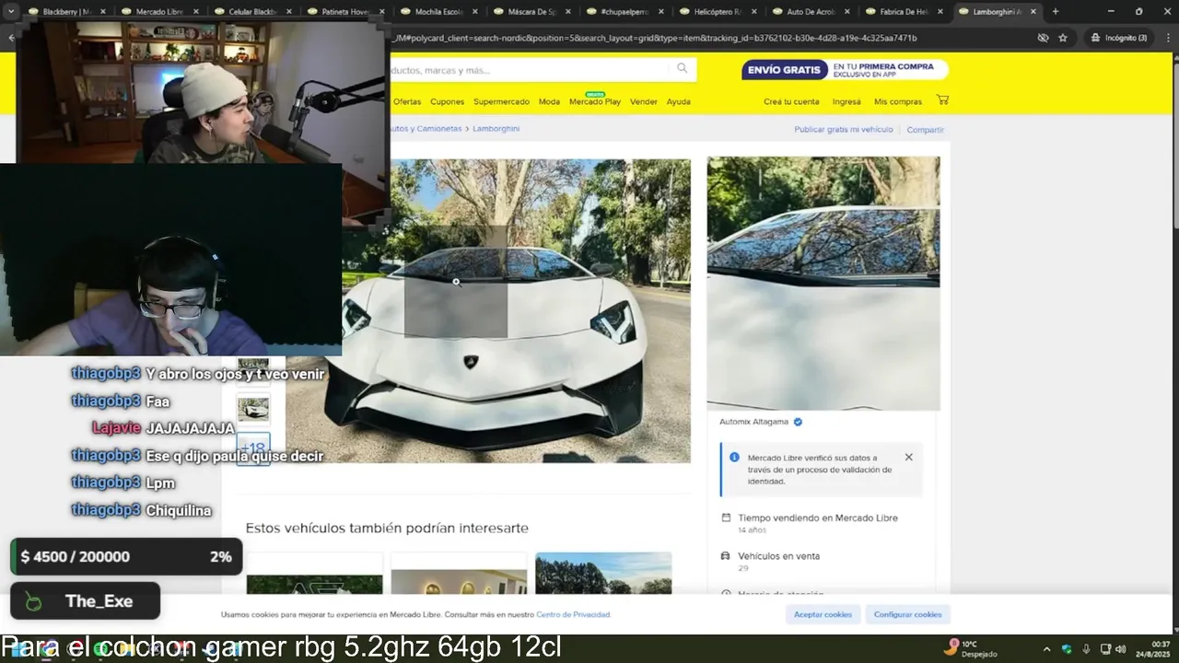This screenshot has height=663, width=1179.
Task: Click the Vehículos en venta text
Action: (x=778, y=556)
